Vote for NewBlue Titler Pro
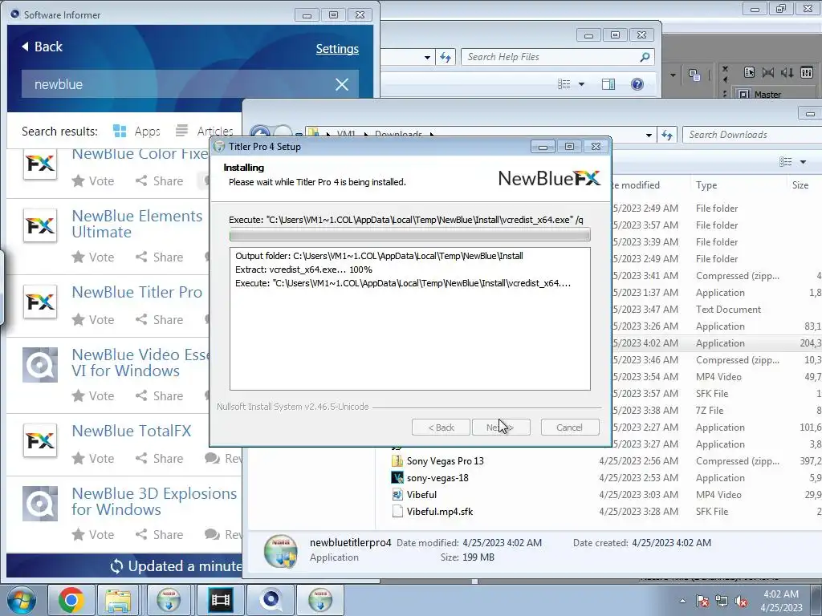 click(x=93, y=319)
